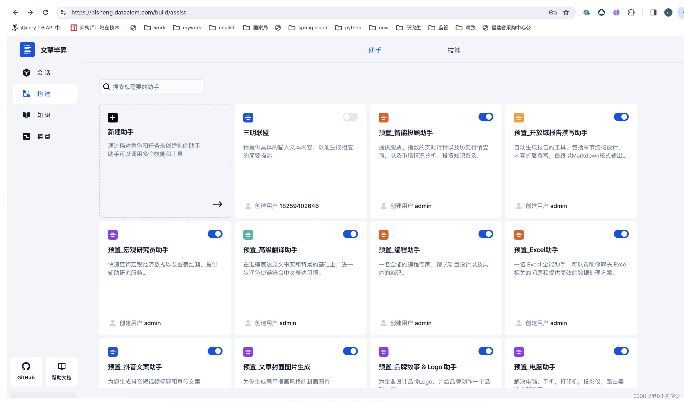
Task: Open the 帮助文档 help docs button
Action: pos(62,371)
